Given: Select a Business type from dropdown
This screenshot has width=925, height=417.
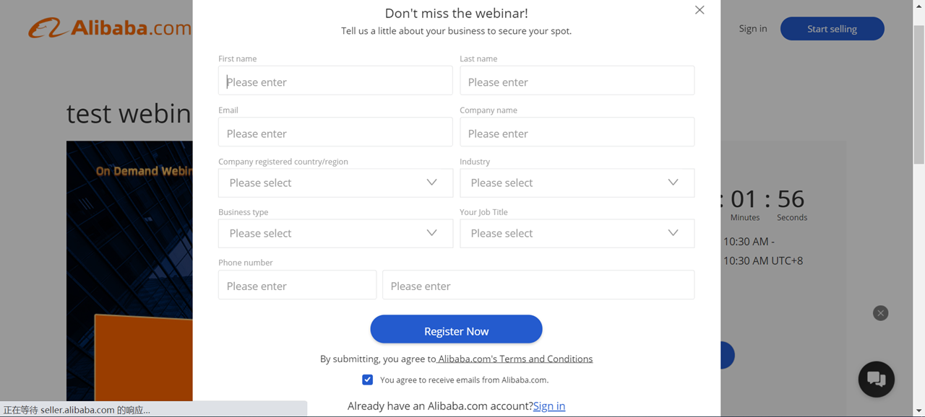Looking at the screenshot, I should tap(335, 233).
